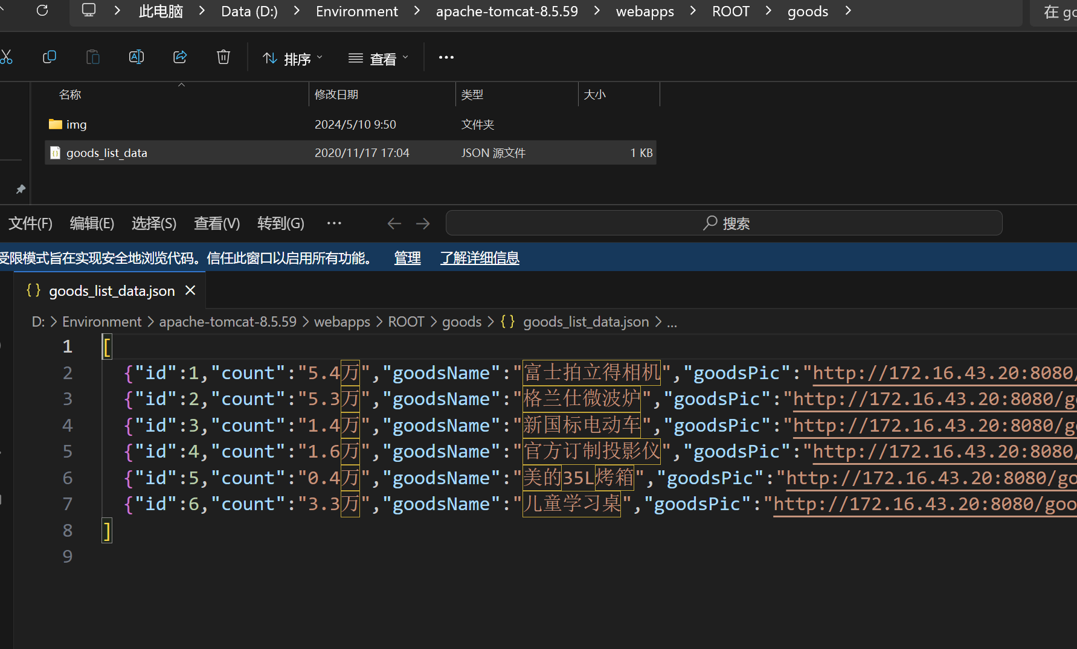Click webapps in the address bar
Image resolution: width=1077 pixels, height=649 pixels.
coord(645,11)
